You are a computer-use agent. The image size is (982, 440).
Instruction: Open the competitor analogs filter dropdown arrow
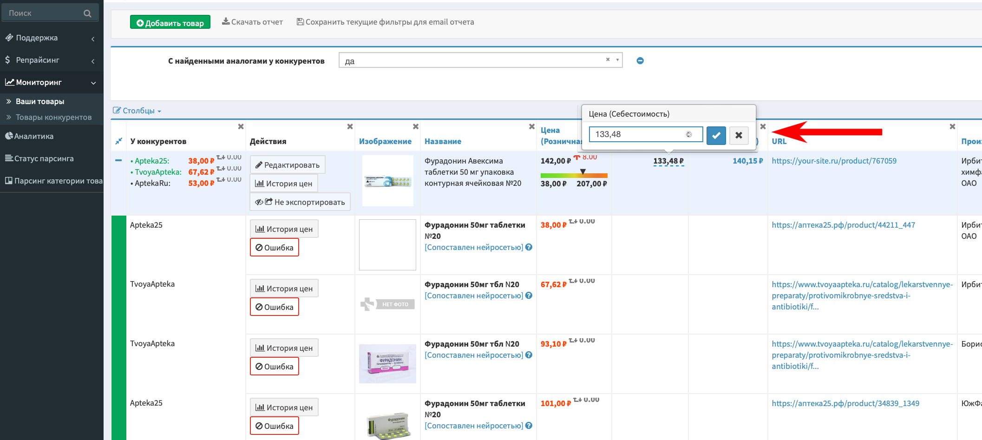pyautogui.click(x=617, y=60)
